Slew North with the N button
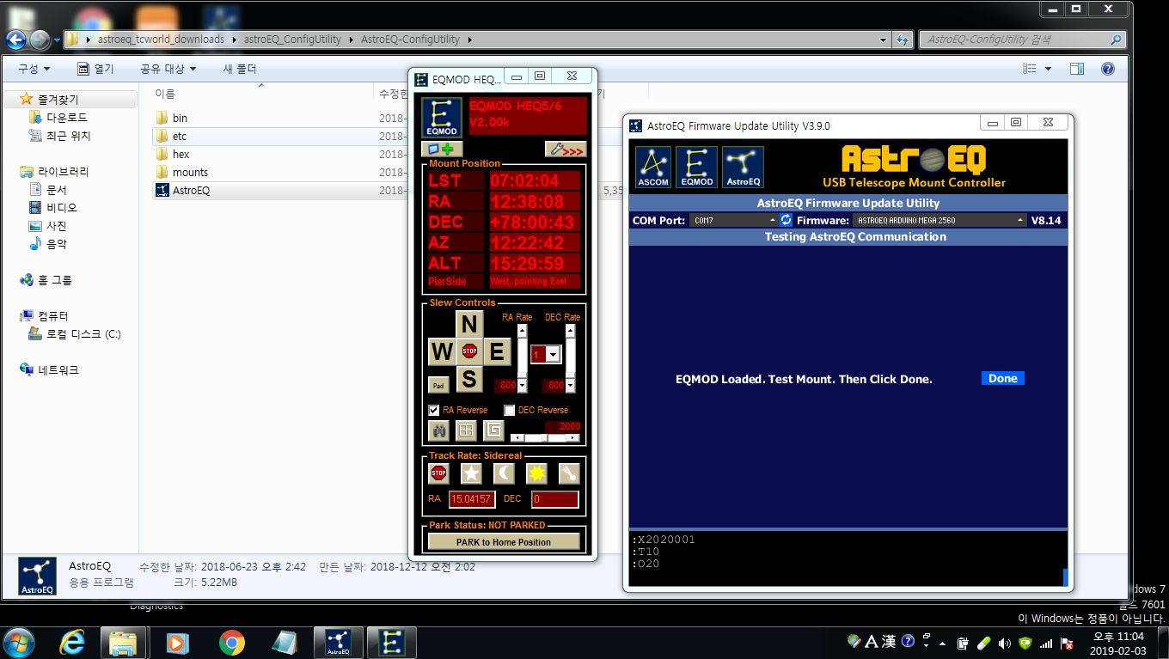 coord(468,324)
